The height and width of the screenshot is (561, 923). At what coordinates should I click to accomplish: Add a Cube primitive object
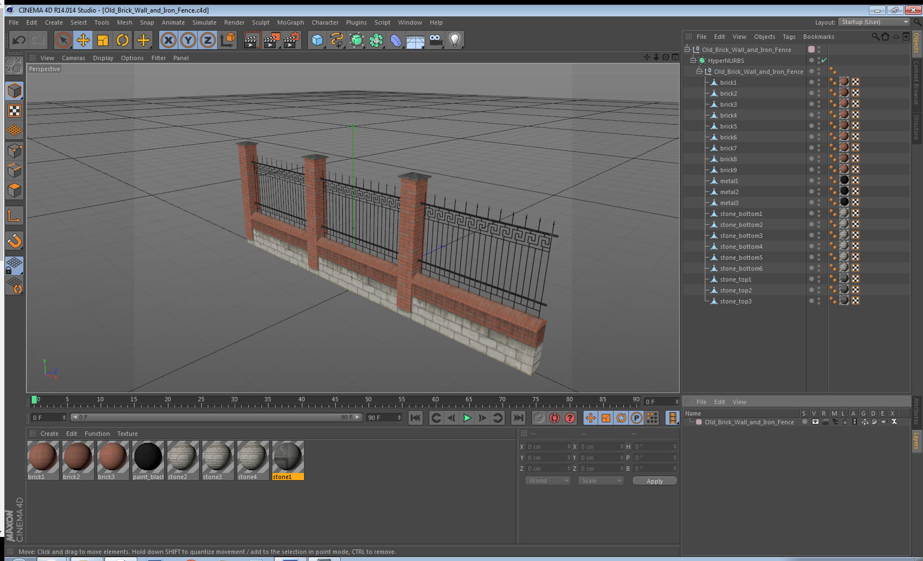317,40
